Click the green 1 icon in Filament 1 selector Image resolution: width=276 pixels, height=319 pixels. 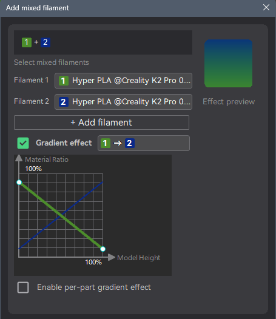click(64, 81)
